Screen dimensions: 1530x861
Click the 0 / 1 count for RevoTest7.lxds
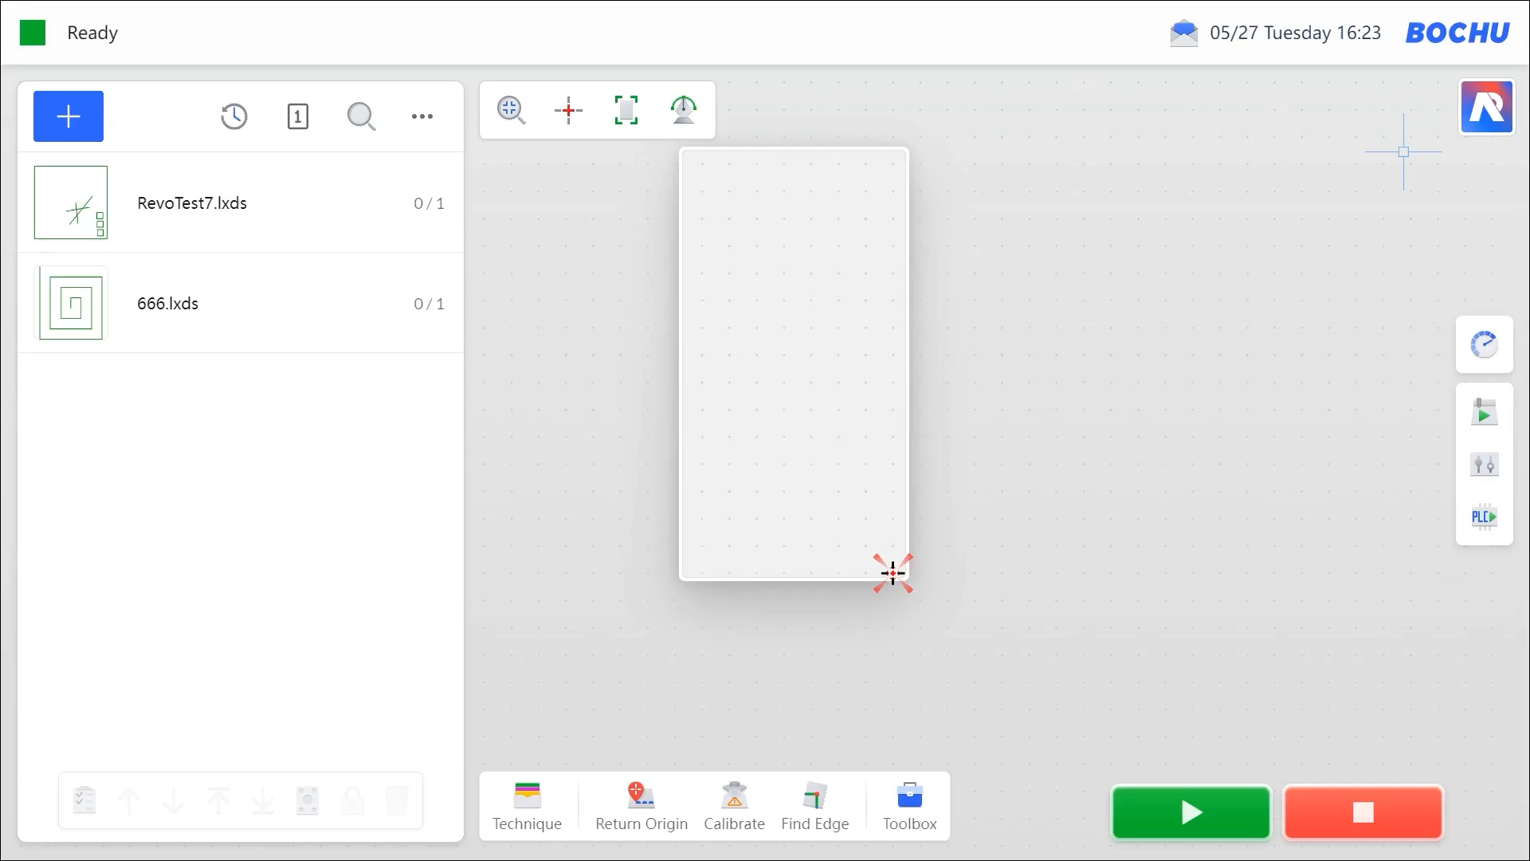click(x=429, y=203)
